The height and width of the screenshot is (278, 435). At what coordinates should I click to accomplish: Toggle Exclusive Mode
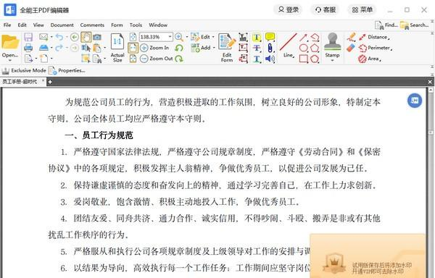click(24, 71)
